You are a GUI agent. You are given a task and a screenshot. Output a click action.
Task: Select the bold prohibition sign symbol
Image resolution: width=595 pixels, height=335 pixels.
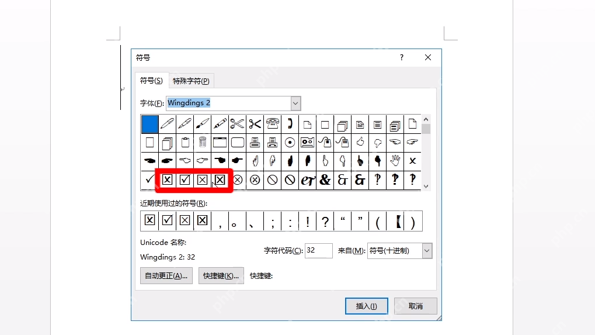point(290,179)
